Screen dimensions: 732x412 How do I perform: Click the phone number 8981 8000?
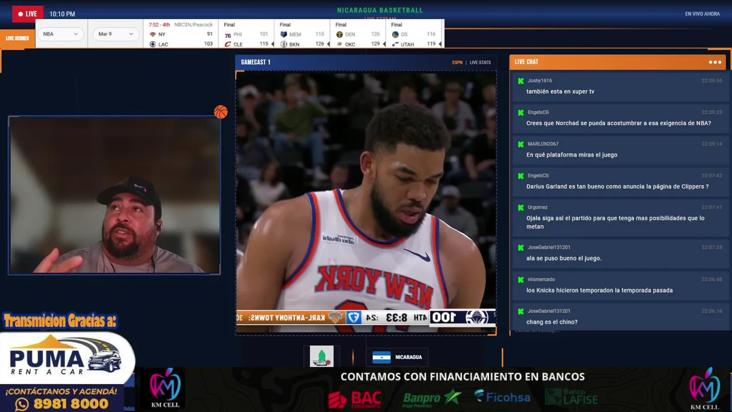click(71, 404)
